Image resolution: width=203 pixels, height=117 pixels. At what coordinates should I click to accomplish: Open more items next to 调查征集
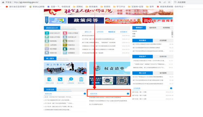click(85, 94)
